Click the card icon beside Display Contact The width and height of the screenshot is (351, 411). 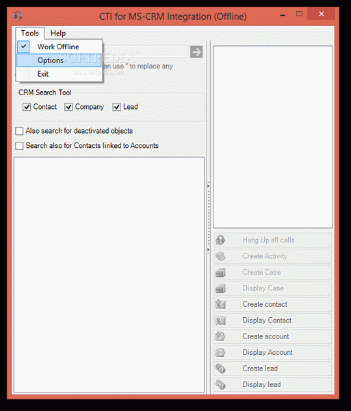point(220,321)
